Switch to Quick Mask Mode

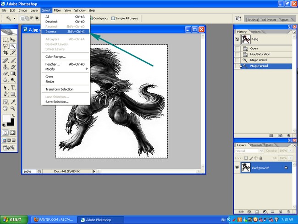pyautogui.click(x=12, y=133)
